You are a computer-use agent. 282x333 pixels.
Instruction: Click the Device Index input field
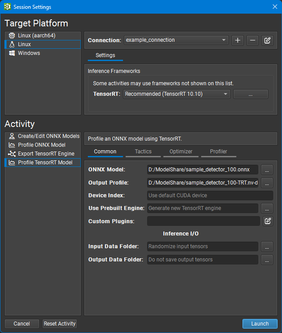(x=210, y=195)
